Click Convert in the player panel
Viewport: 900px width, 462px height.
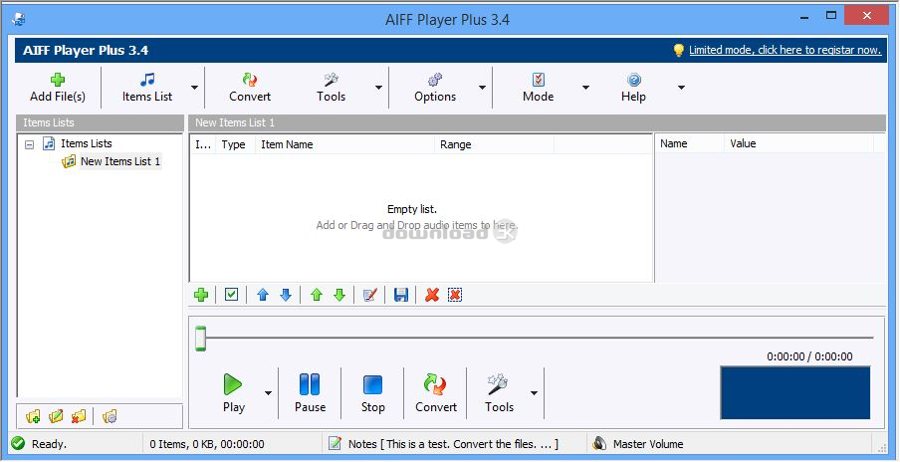[x=436, y=393]
